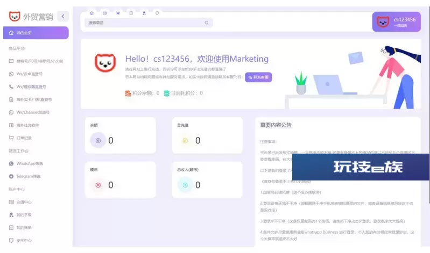Click the 总充值 card yellow icon

[x=185, y=140]
